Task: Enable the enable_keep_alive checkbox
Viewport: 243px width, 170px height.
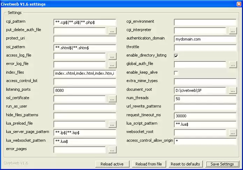Action: coord(176,73)
